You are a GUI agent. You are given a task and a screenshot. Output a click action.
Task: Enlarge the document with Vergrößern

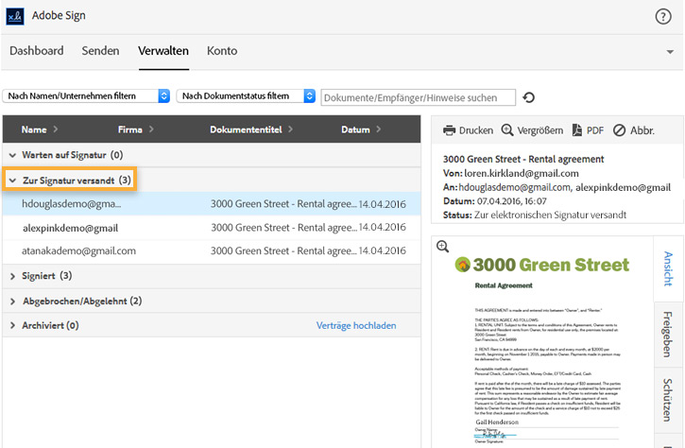(x=533, y=130)
